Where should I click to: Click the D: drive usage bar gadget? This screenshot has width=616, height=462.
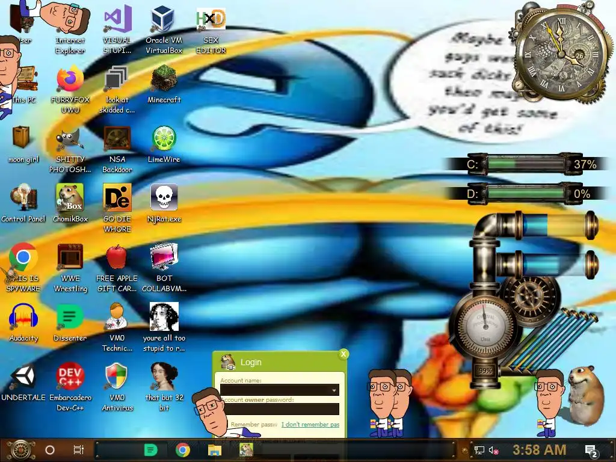[526, 194]
